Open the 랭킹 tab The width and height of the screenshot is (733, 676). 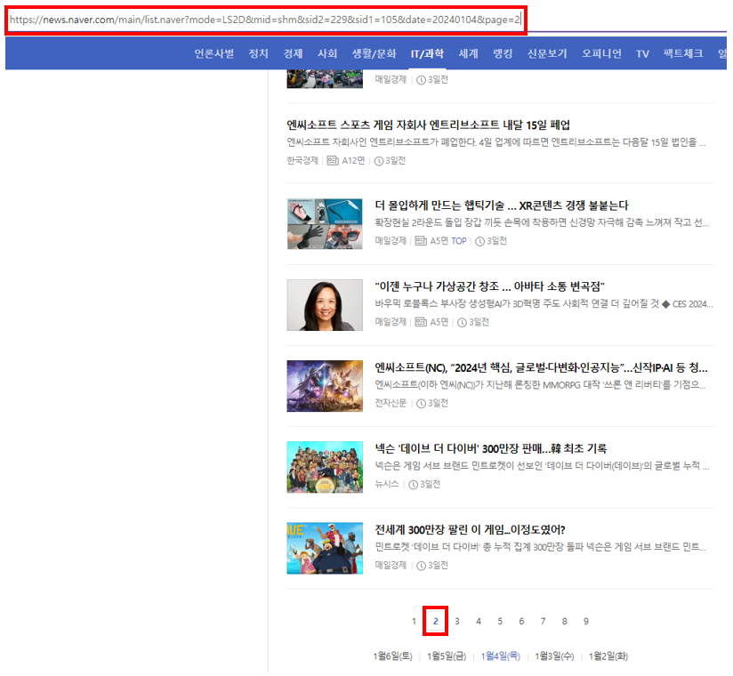pos(503,53)
